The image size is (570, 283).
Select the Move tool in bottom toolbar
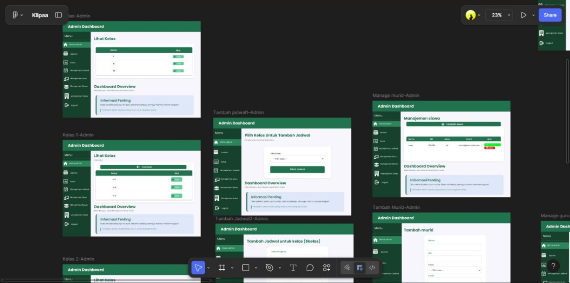point(198,268)
